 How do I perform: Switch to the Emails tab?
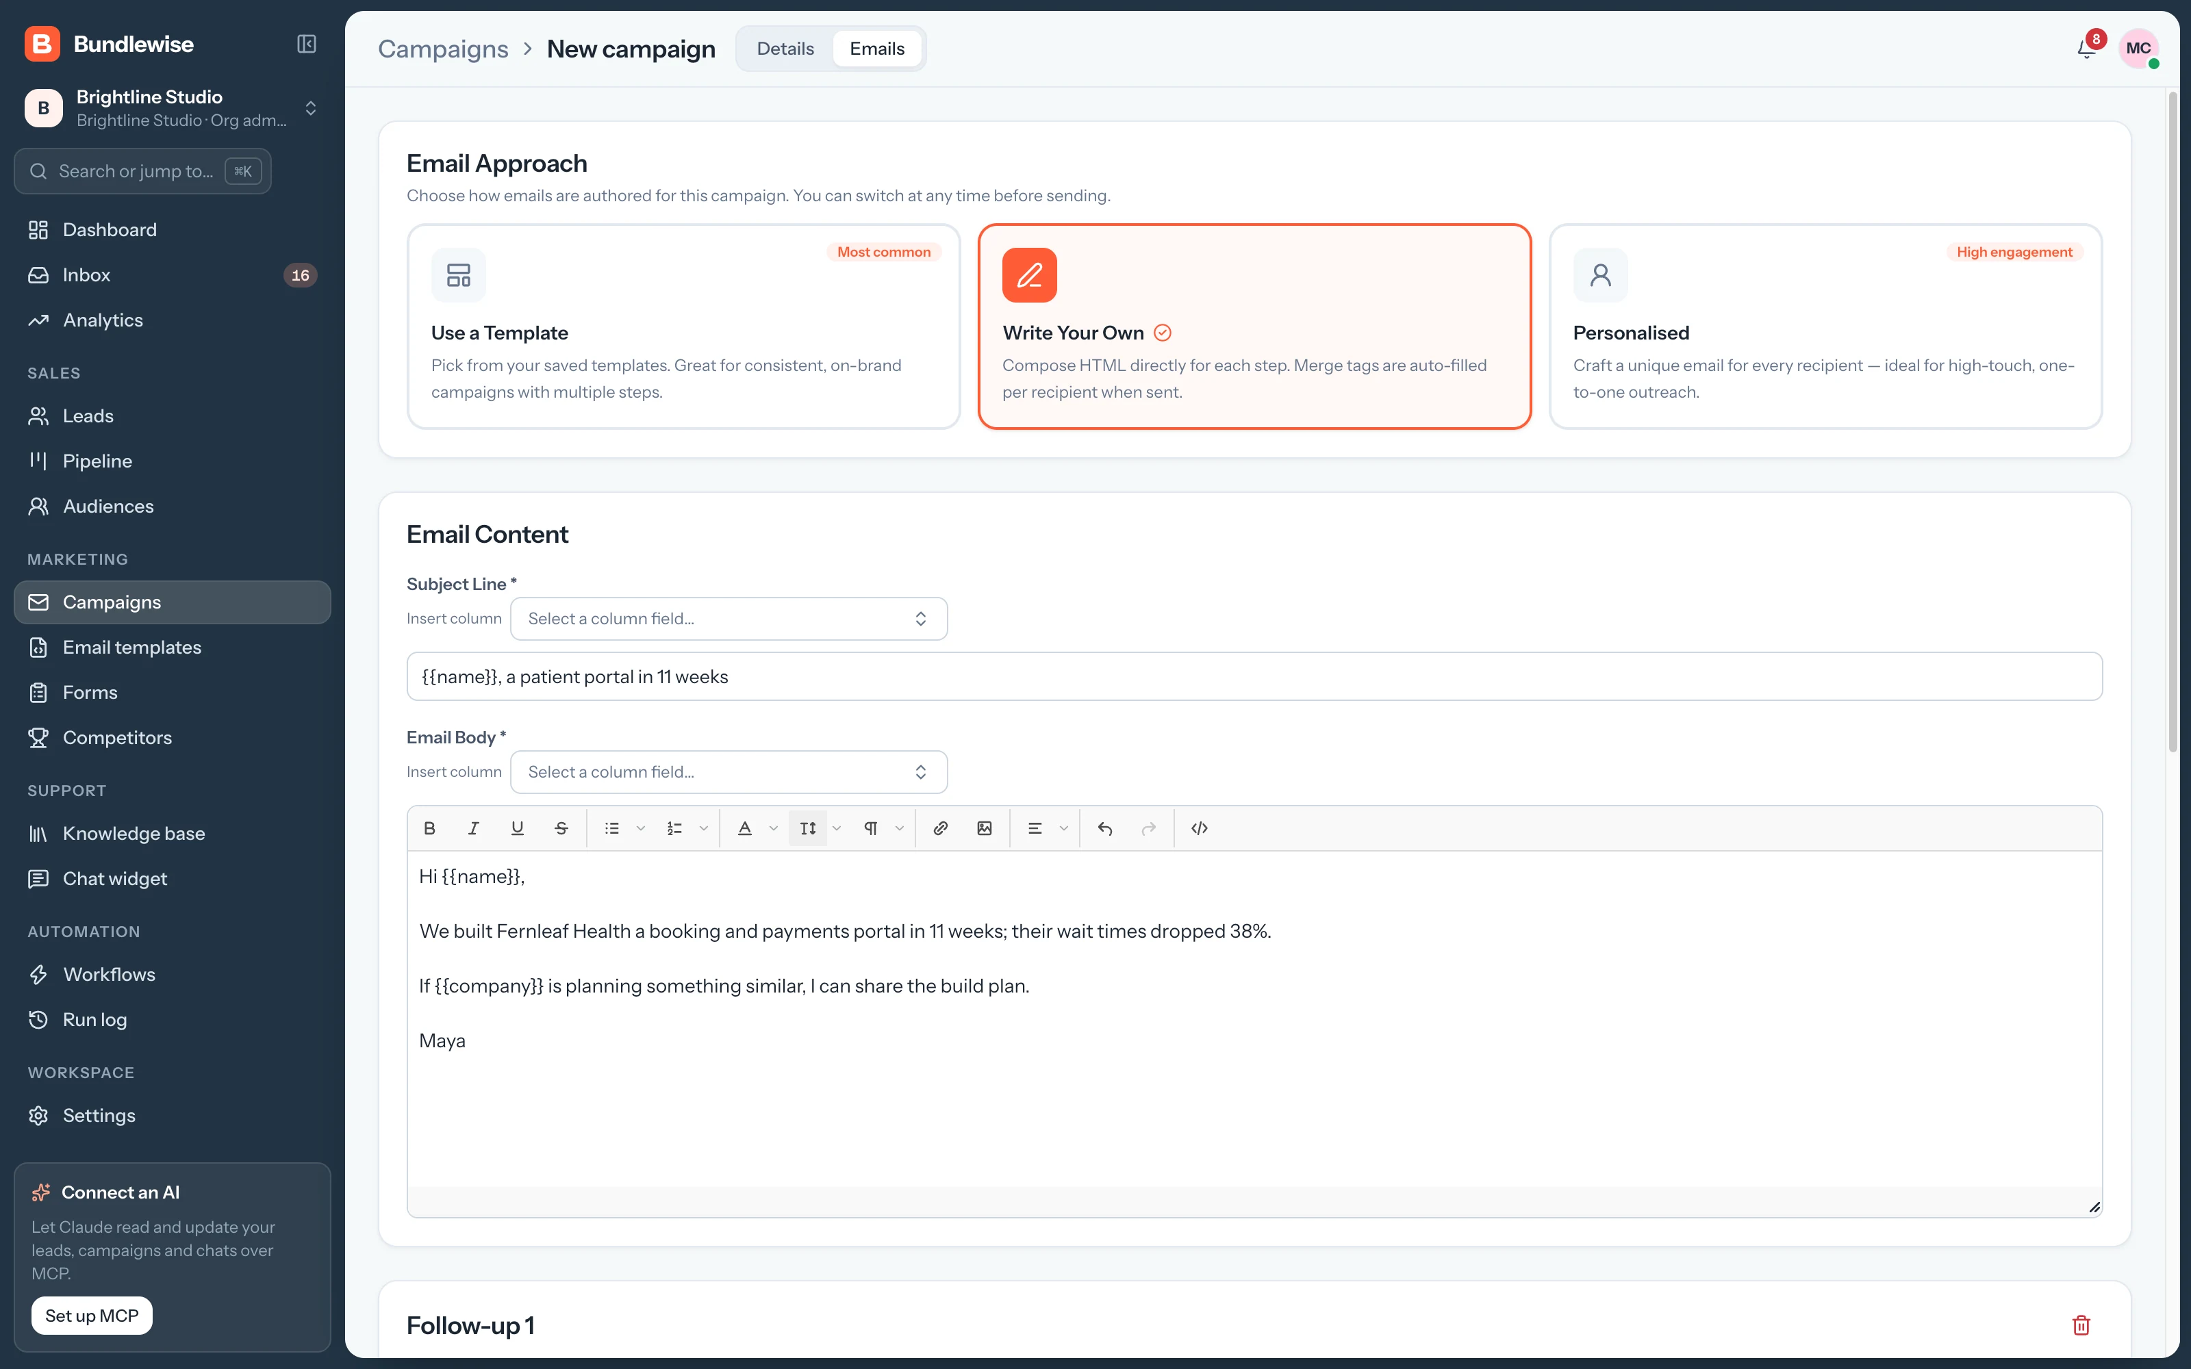(x=876, y=48)
